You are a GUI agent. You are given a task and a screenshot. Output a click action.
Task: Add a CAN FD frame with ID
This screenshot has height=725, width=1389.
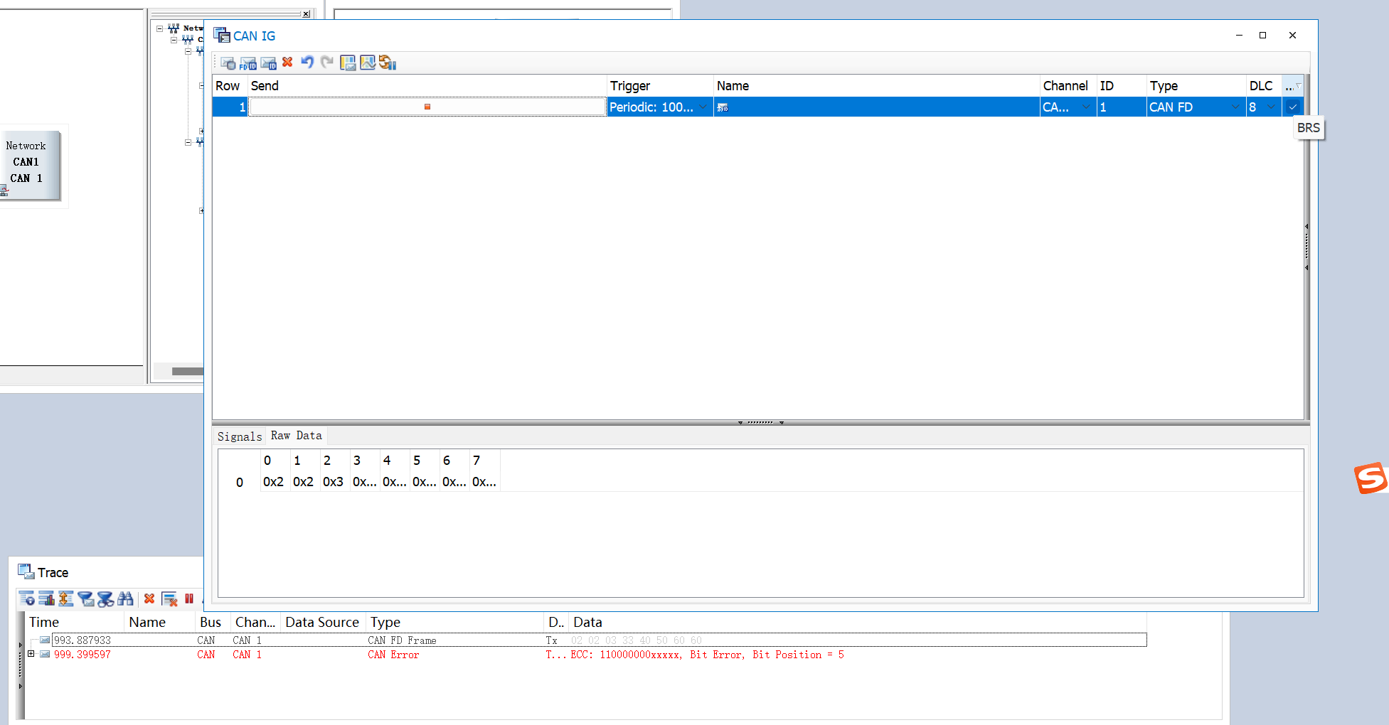click(248, 63)
